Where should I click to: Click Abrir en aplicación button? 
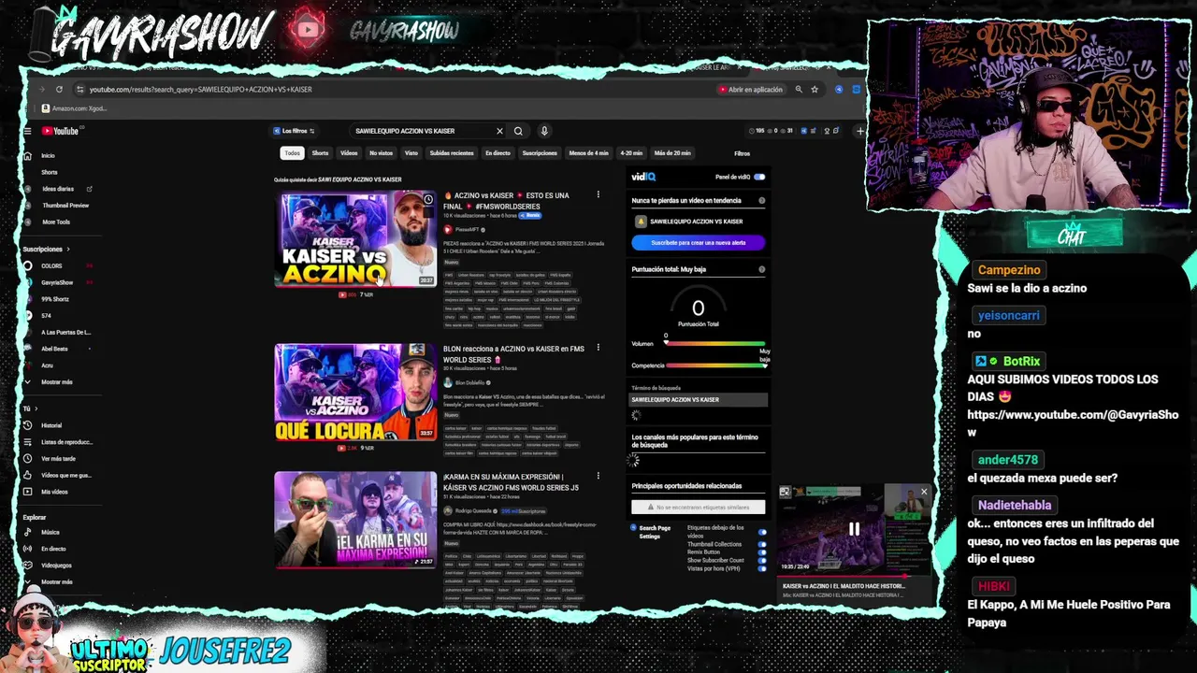pyautogui.click(x=751, y=89)
